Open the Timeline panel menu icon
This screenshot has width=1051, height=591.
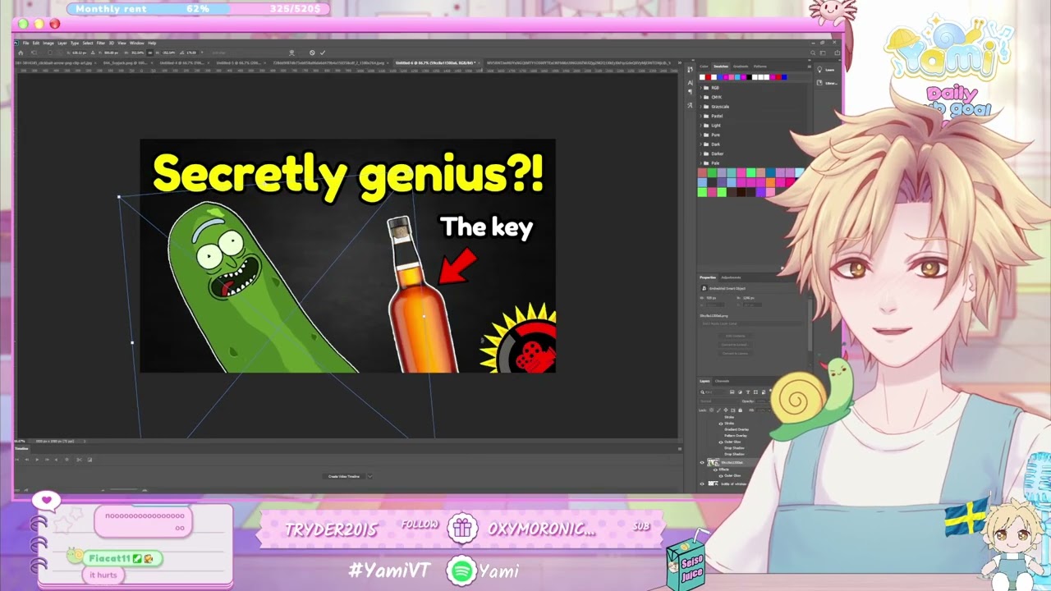680,448
